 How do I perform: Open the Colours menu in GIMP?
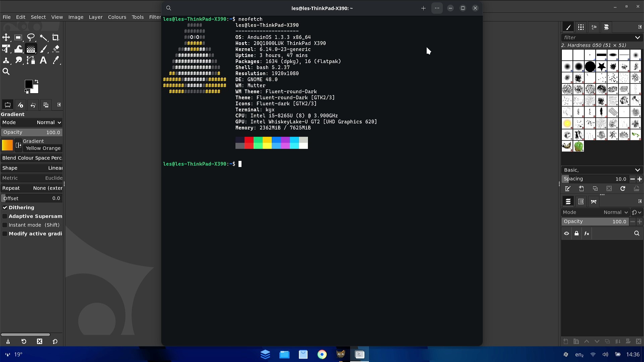[117, 17]
